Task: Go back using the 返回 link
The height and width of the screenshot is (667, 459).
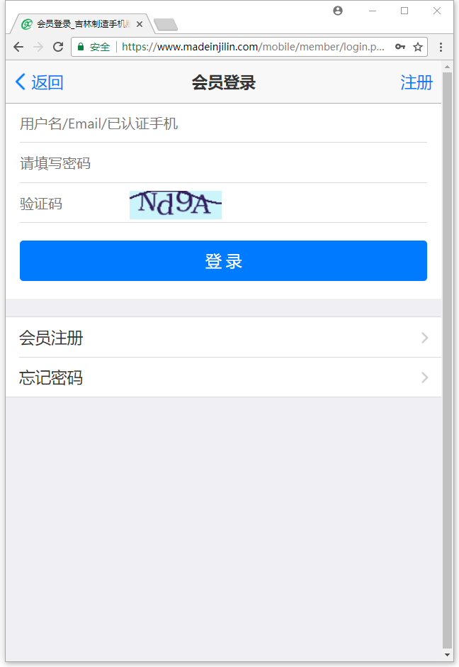Action: [x=39, y=82]
